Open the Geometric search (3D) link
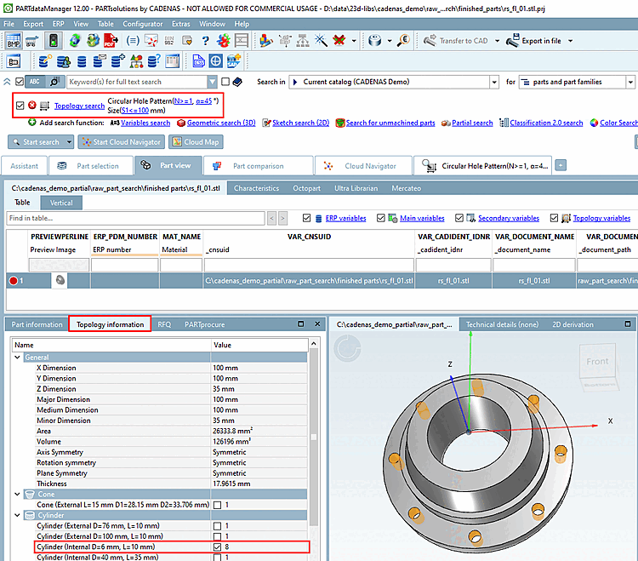638x561 pixels. coord(220,123)
